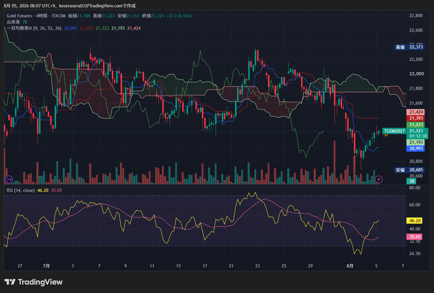The height and width of the screenshot is (293, 434).
Task: Click the teal volume 70 tag on price axis
Action: coord(412,181)
